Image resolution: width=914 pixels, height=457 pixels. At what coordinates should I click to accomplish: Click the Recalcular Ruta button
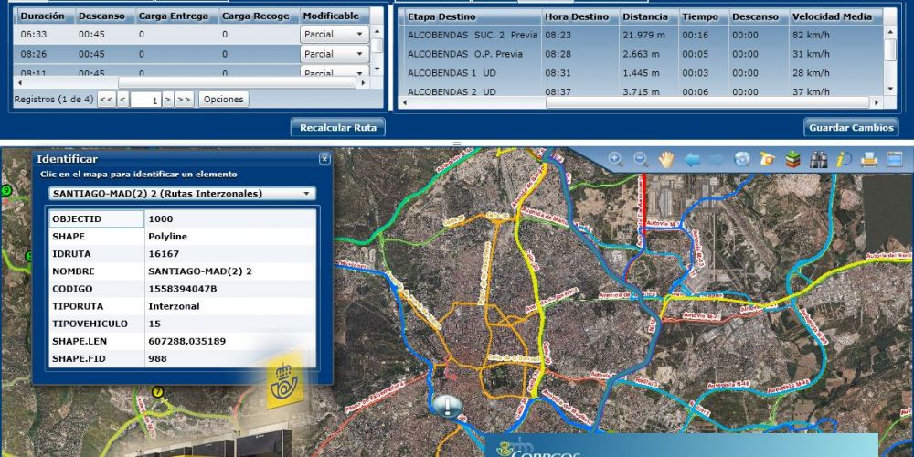[x=338, y=128]
